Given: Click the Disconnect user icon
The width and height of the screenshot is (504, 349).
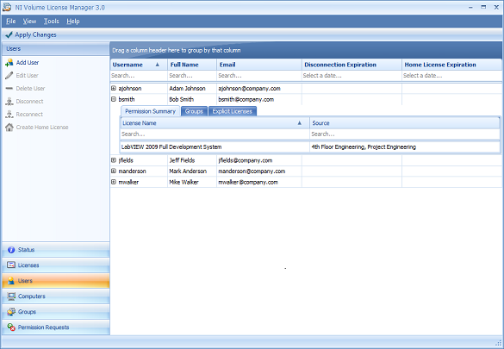Looking at the screenshot, I should (x=9, y=101).
